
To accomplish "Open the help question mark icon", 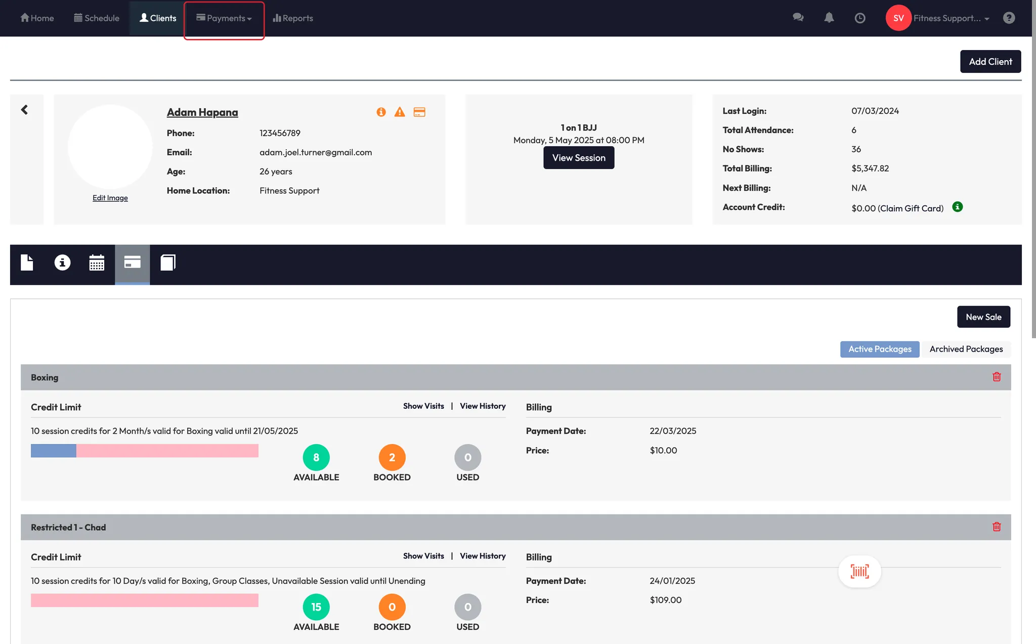I will (1009, 18).
